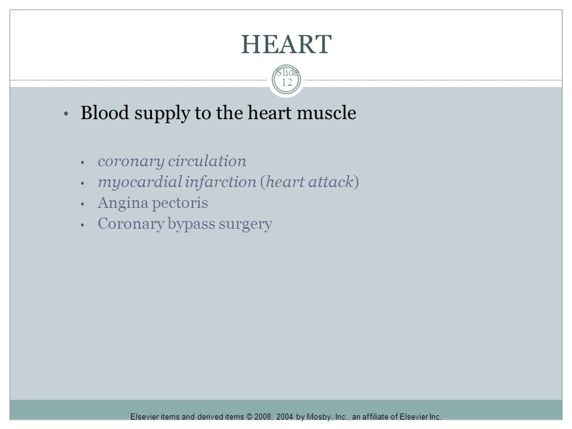Screen dimensions: 572x429
Task: Click the dashed divider left of slide badge
Action: [139, 80]
